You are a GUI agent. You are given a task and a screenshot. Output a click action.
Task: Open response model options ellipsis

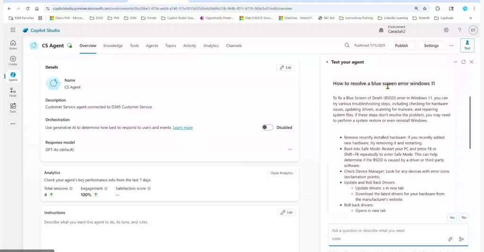pos(290,149)
